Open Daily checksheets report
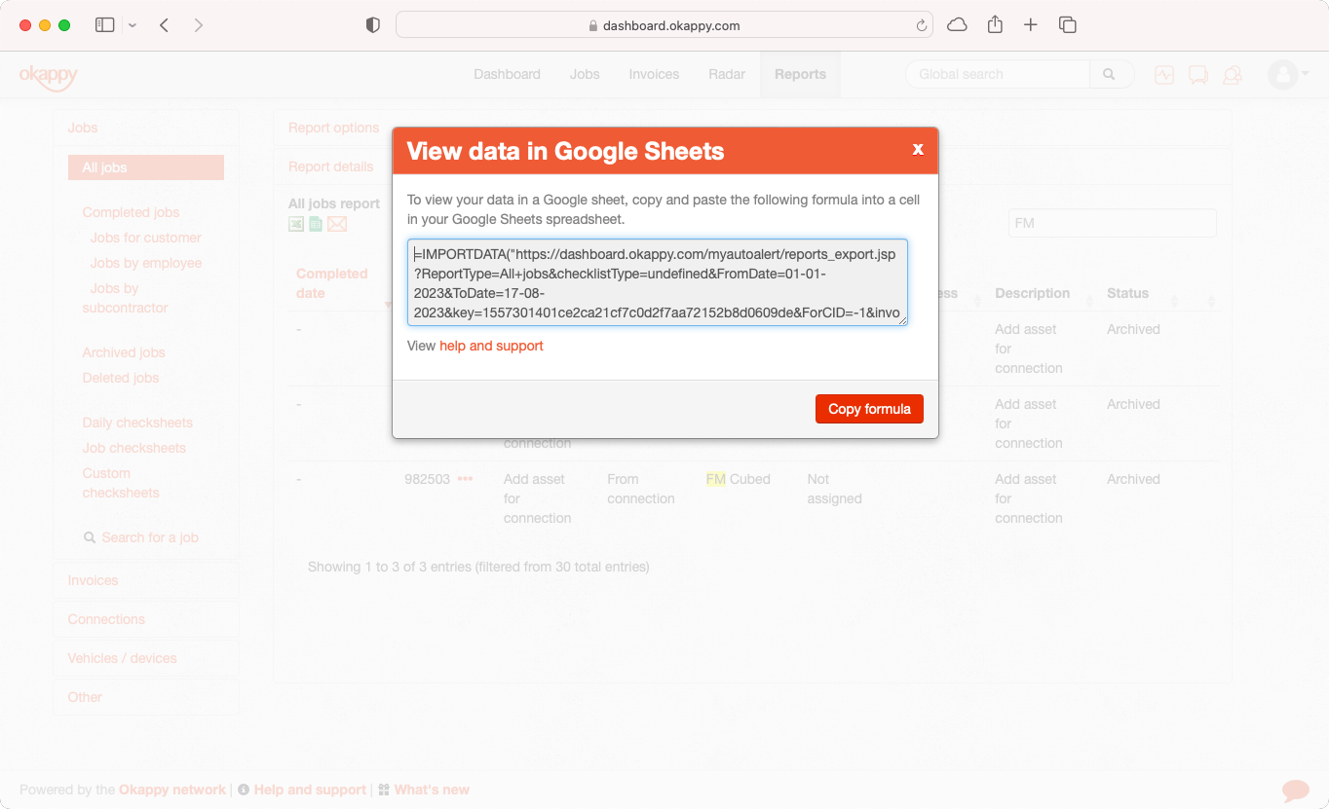This screenshot has width=1329, height=809. tap(137, 423)
